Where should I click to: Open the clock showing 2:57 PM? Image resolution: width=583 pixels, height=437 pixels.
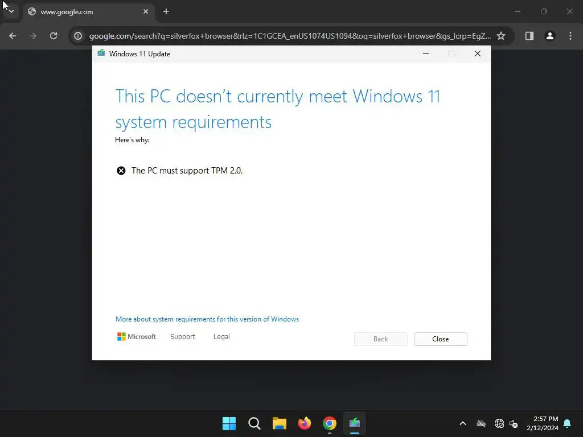543,423
